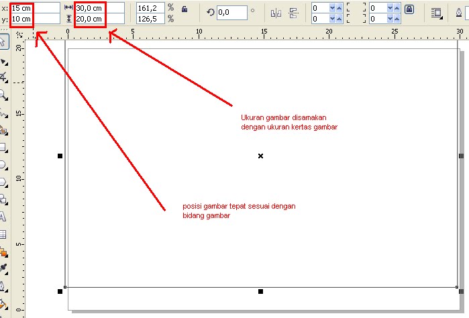The image size is (469, 318).
Task: Select the Text tool
Action: (x=3, y=217)
